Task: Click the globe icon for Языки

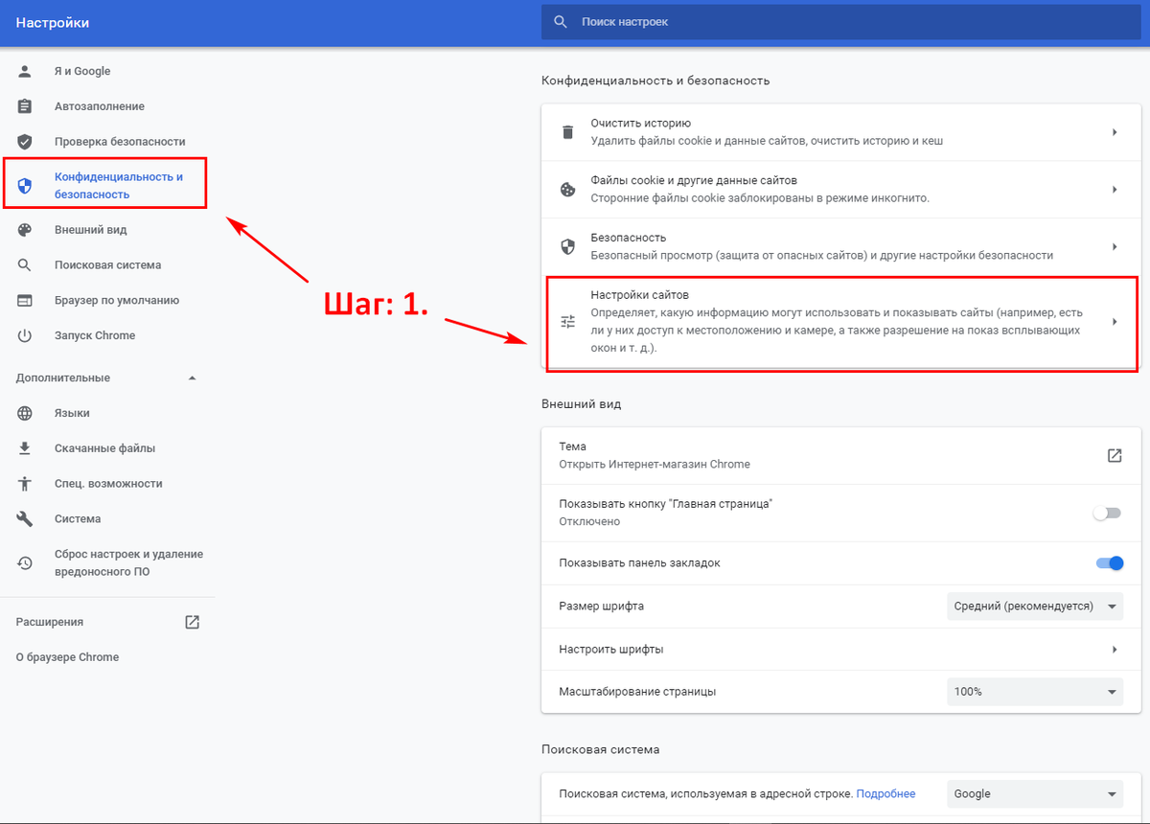Action: (25, 413)
